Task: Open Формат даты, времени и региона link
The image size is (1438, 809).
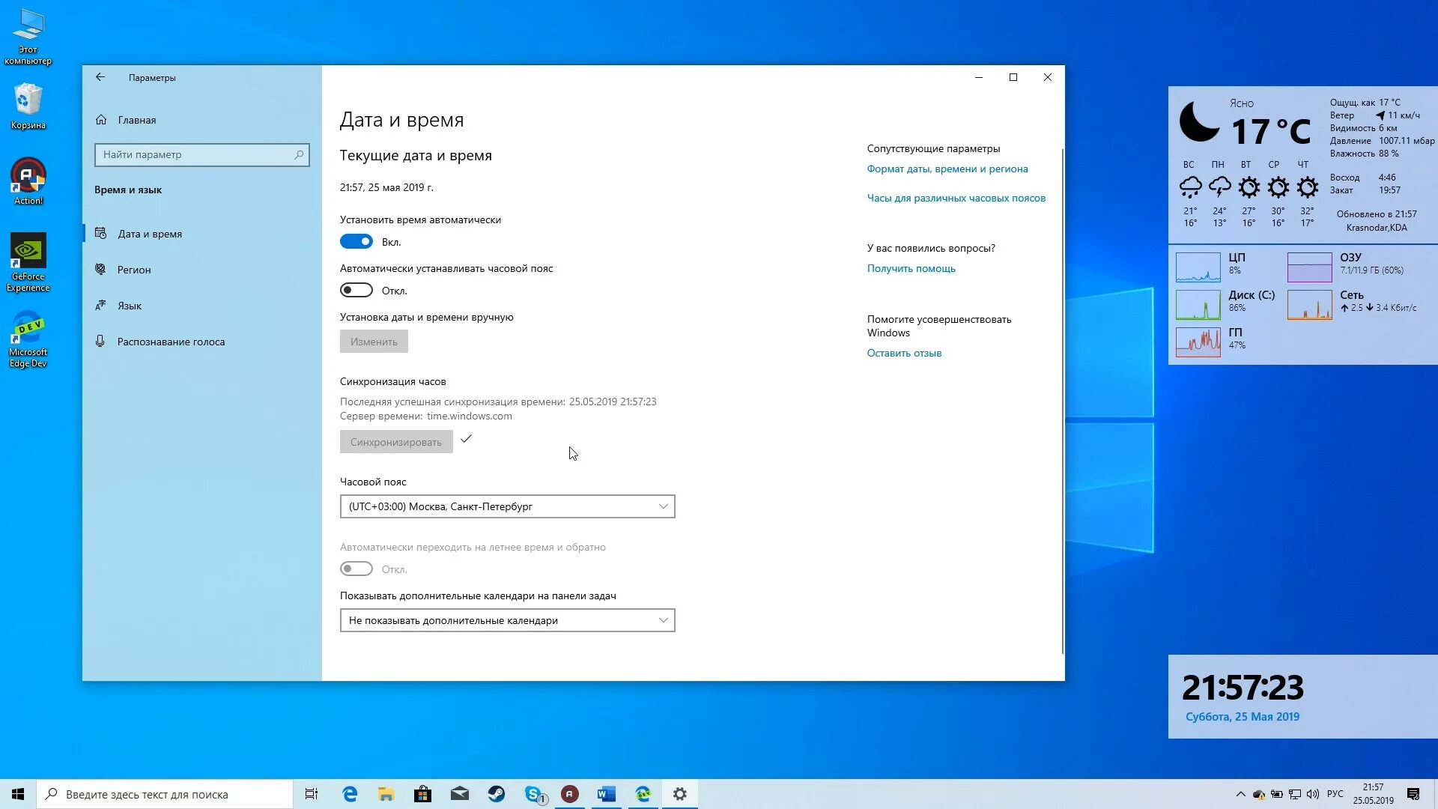Action: [947, 169]
